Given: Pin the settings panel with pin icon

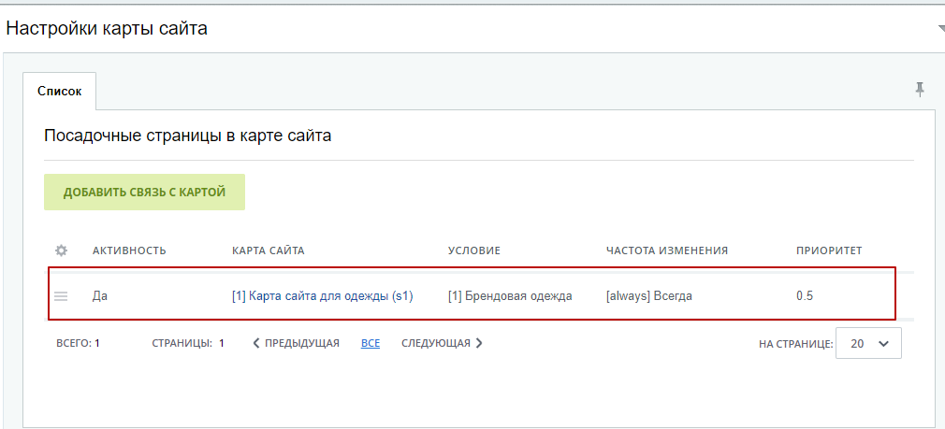Looking at the screenshot, I should tap(920, 90).
